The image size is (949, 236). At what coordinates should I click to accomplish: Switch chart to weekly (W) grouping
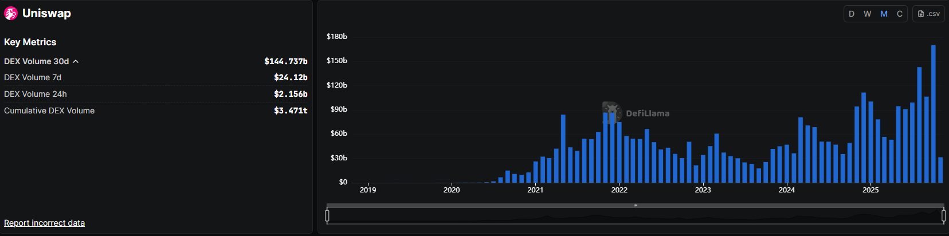(x=868, y=14)
